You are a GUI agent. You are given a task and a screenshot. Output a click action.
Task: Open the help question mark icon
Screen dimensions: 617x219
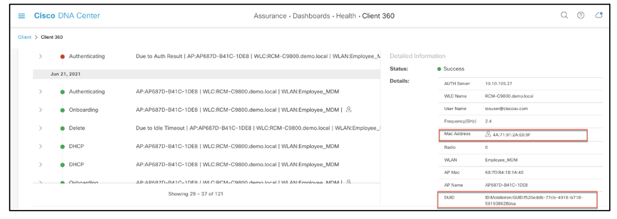(581, 15)
